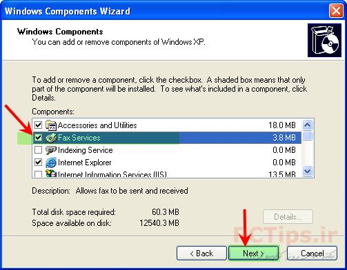Uncheck the Accessories and Utilities checkbox
Viewport: 347px width, 270px height.
38,125
